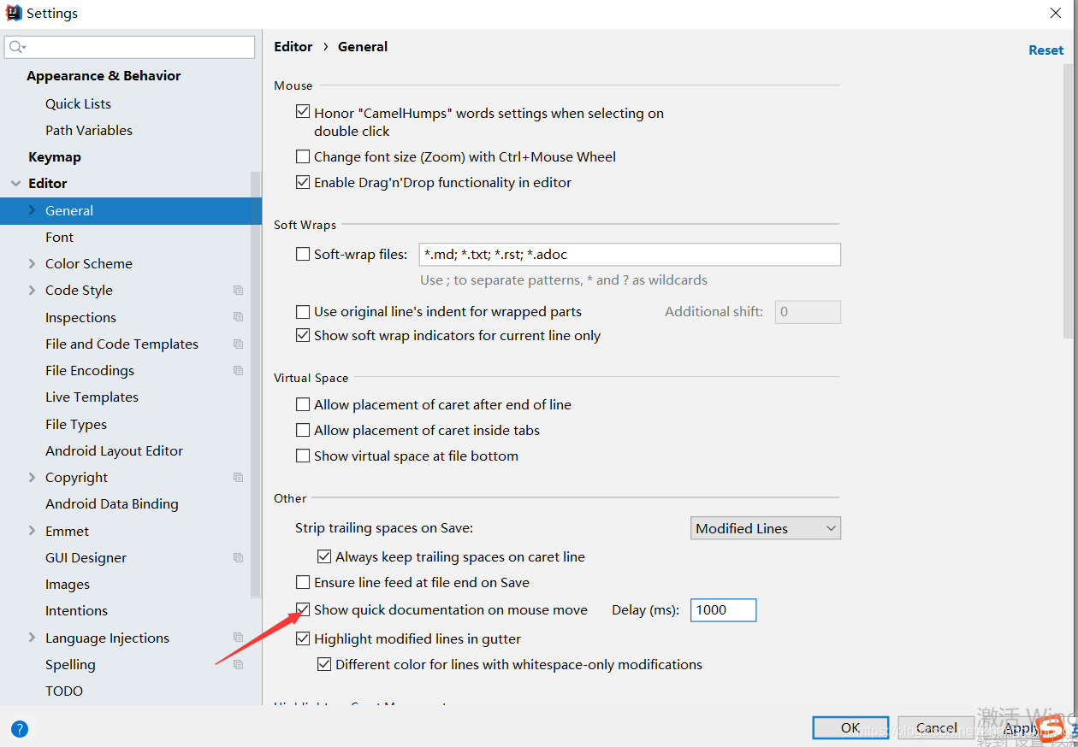This screenshot has height=747, width=1078.
Task: Select Quick Lists in sidebar
Action: click(x=78, y=103)
